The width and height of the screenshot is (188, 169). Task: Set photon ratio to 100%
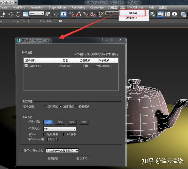coord(48,122)
